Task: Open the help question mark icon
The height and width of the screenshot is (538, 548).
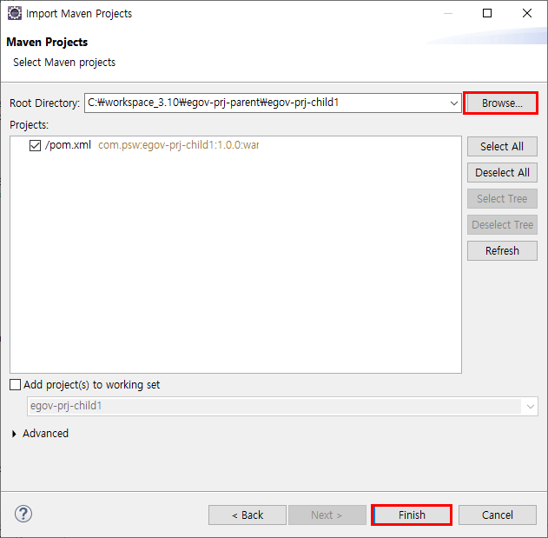Action: pyautogui.click(x=23, y=514)
